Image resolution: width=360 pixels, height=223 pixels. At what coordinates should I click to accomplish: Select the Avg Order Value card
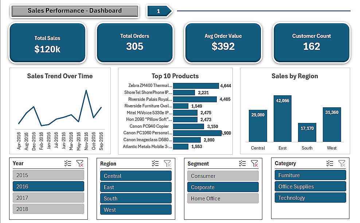point(223,43)
